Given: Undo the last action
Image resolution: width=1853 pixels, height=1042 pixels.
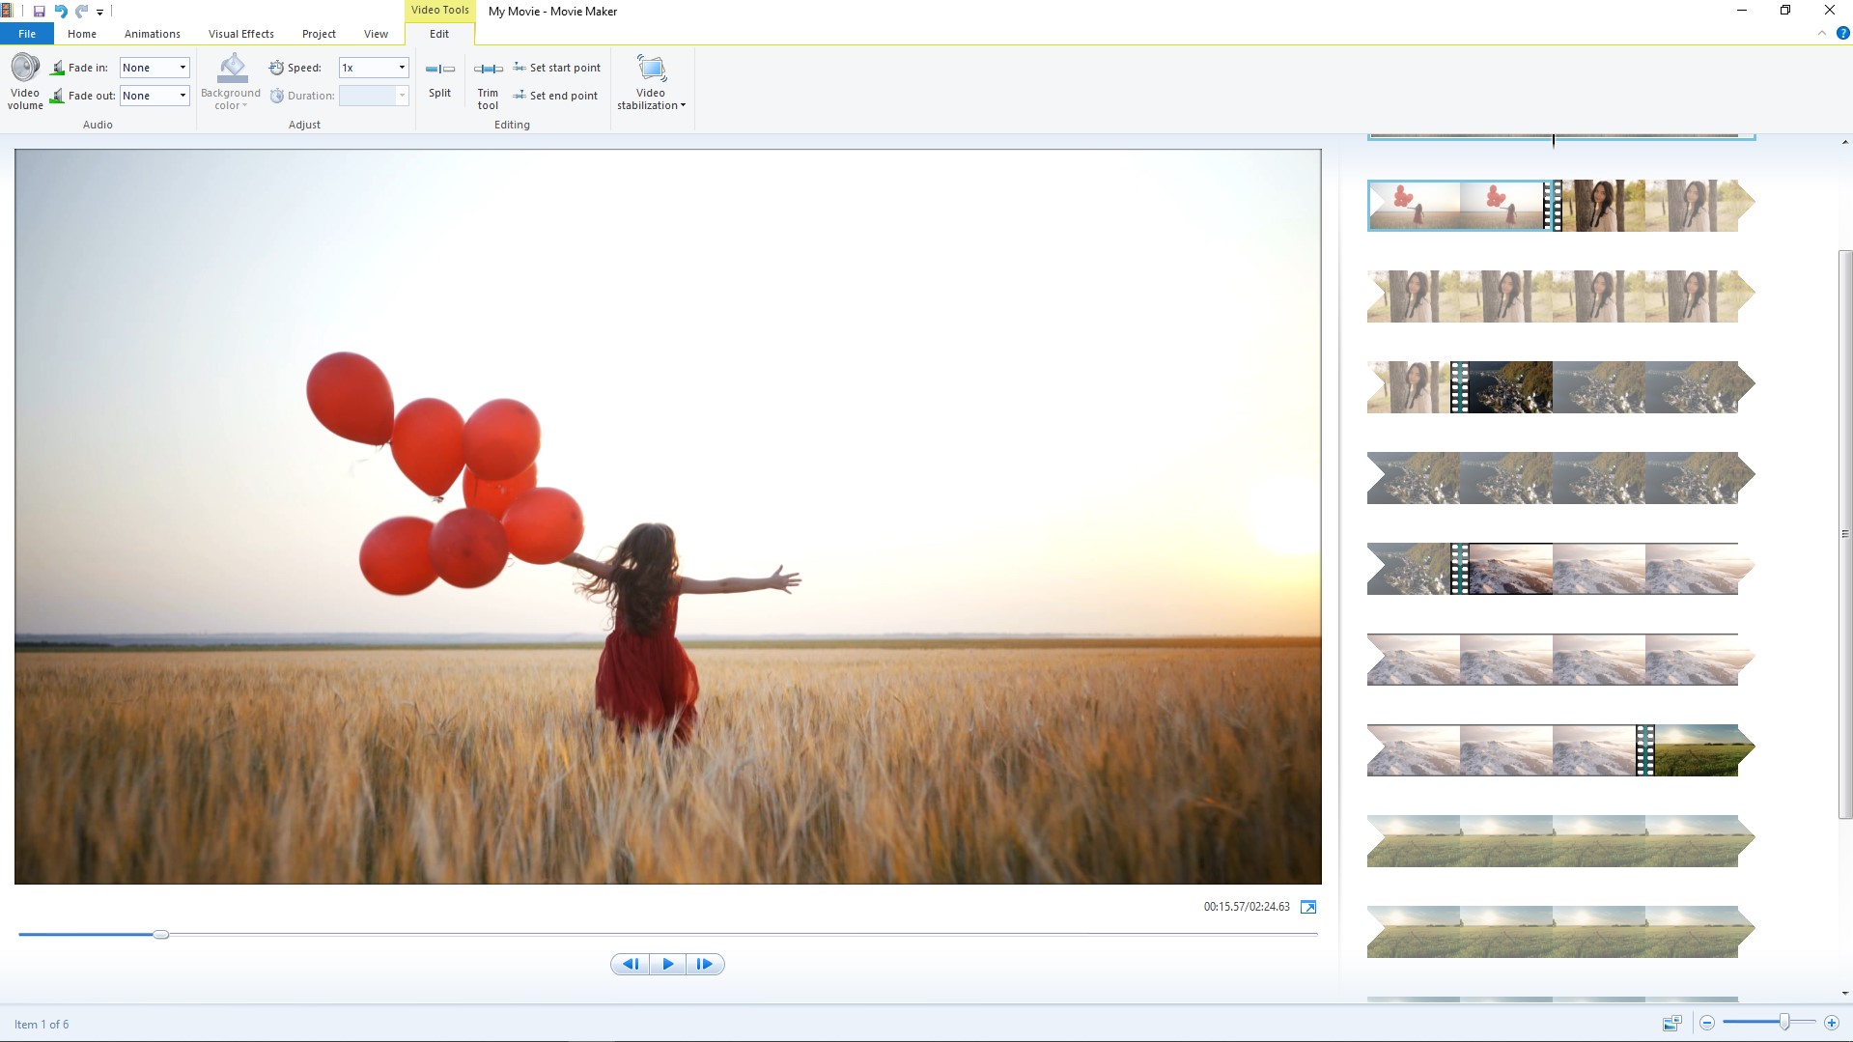Looking at the screenshot, I should 61,12.
